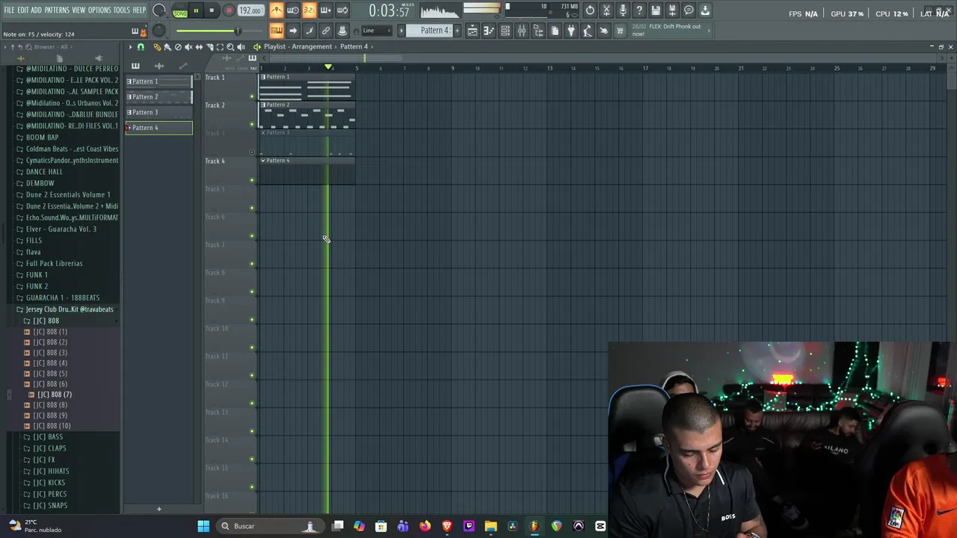Viewport: 957px width, 538px height.
Task: Open help with question mark icon
Action: coord(639,10)
